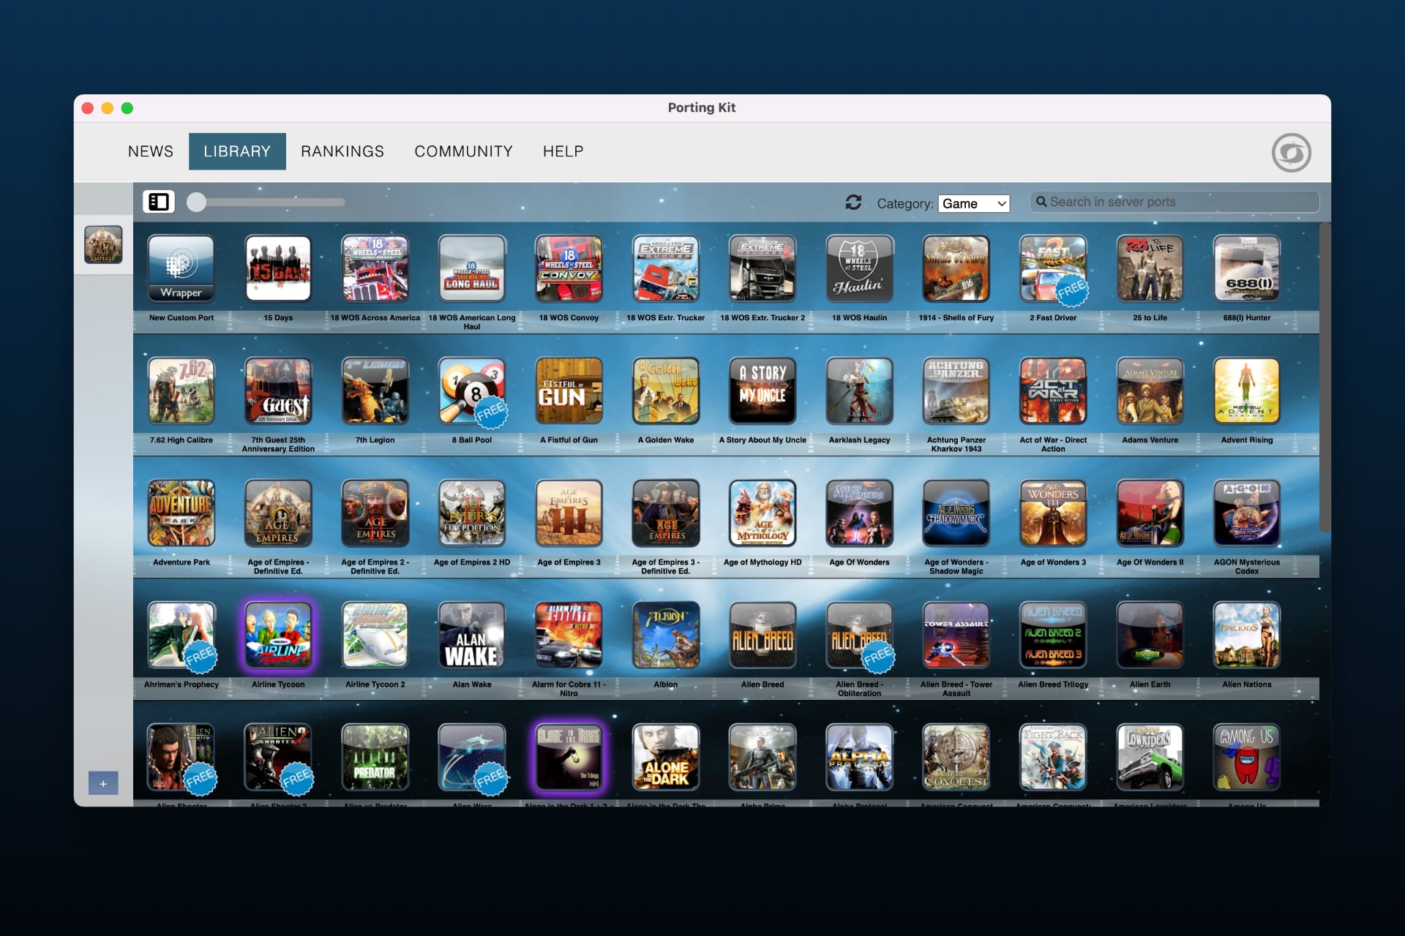
Task: Open Age of Empires 2 HD icon
Action: click(x=472, y=513)
